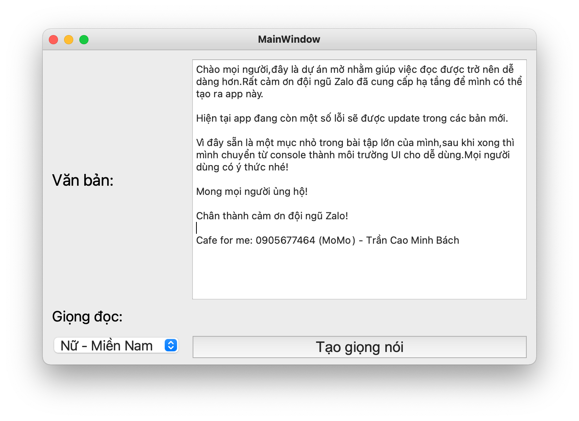
Task: Click the line 'tạo ra app này.'
Action: 230,94
